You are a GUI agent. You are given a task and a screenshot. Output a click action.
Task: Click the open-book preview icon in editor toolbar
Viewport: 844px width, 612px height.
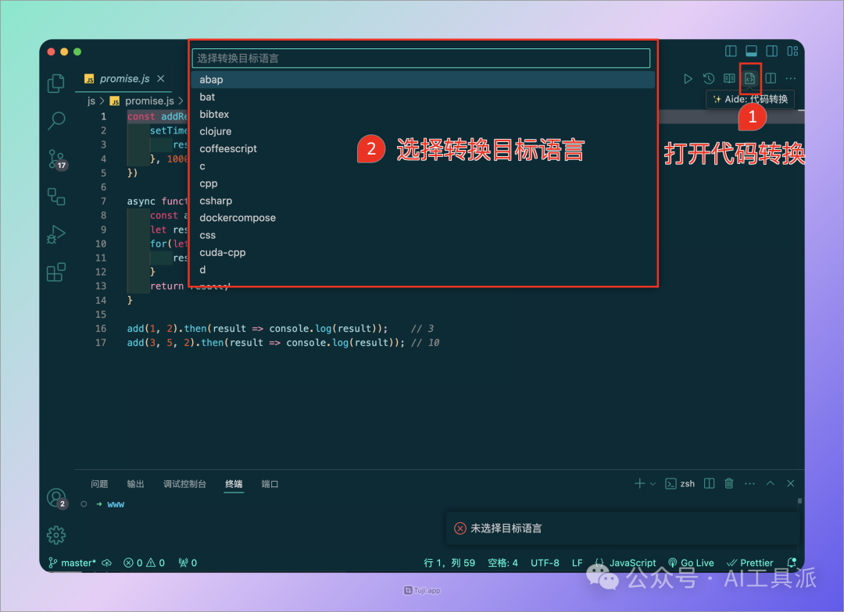coord(729,79)
